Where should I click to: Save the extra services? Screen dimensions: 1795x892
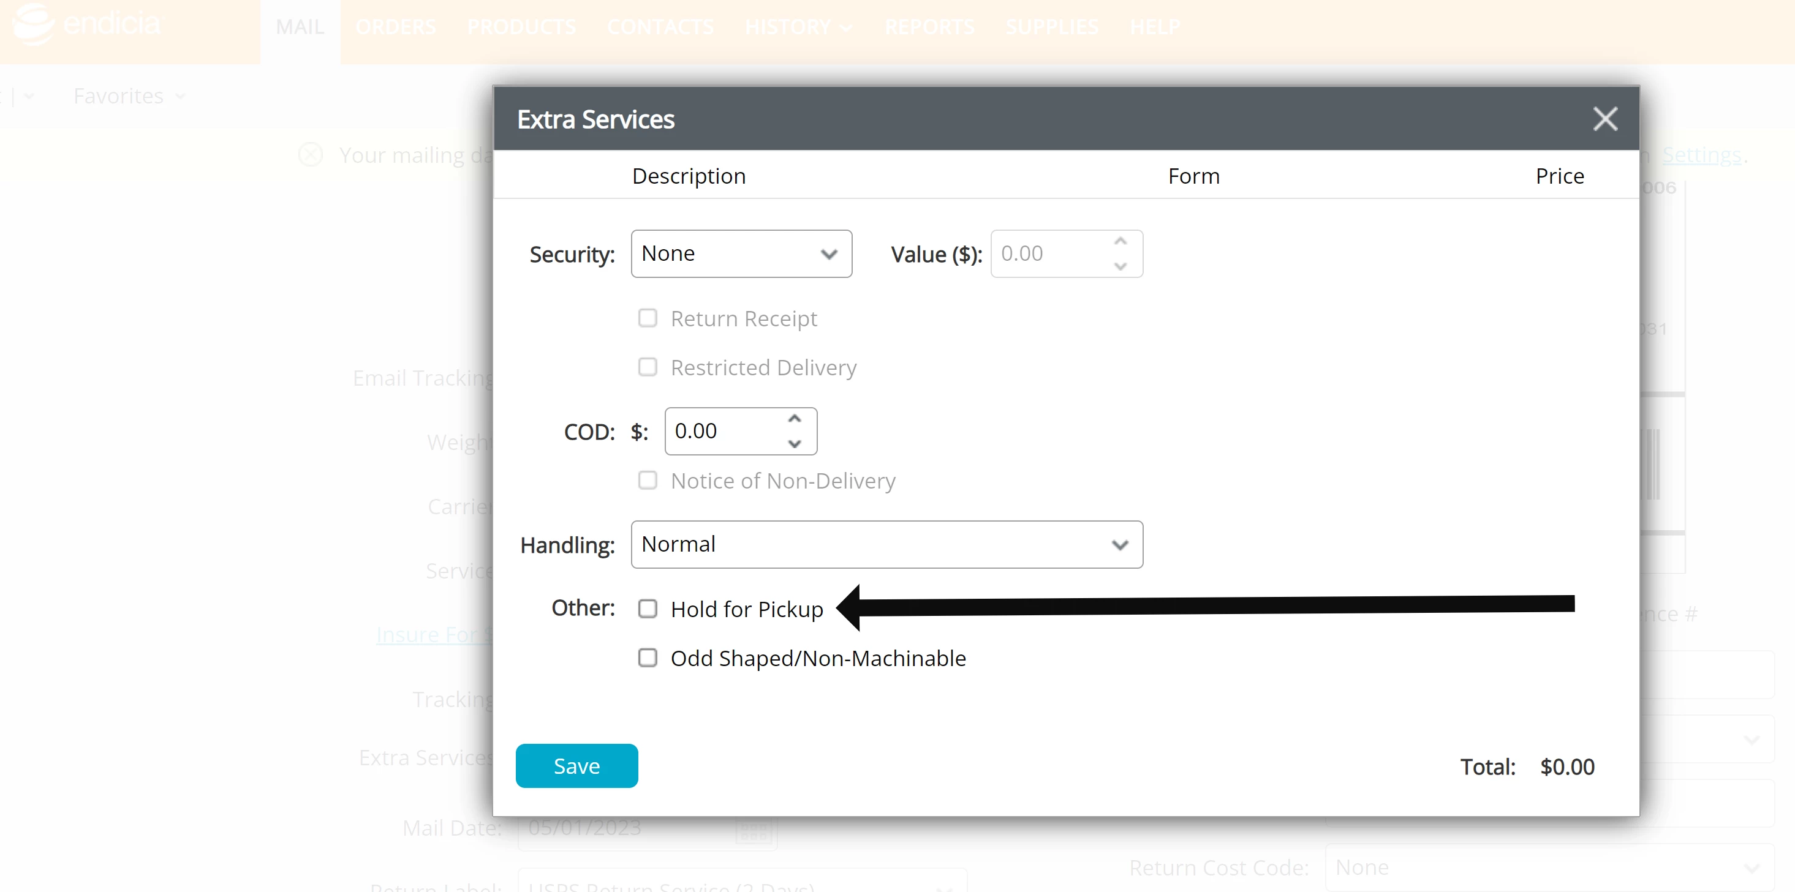point(576,766)
